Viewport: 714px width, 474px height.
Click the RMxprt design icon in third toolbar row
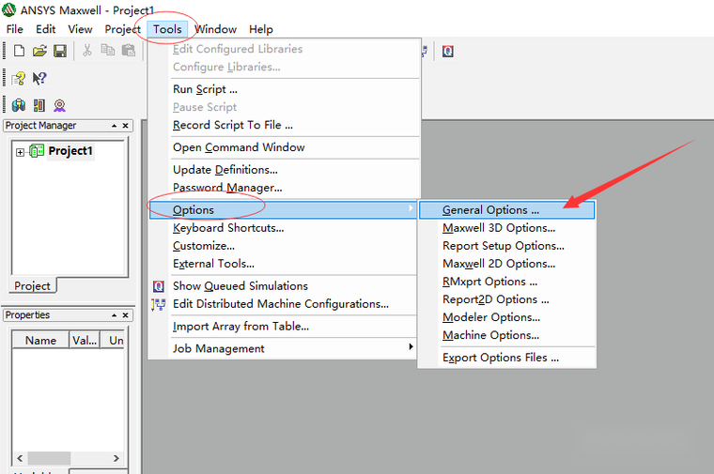59,105
